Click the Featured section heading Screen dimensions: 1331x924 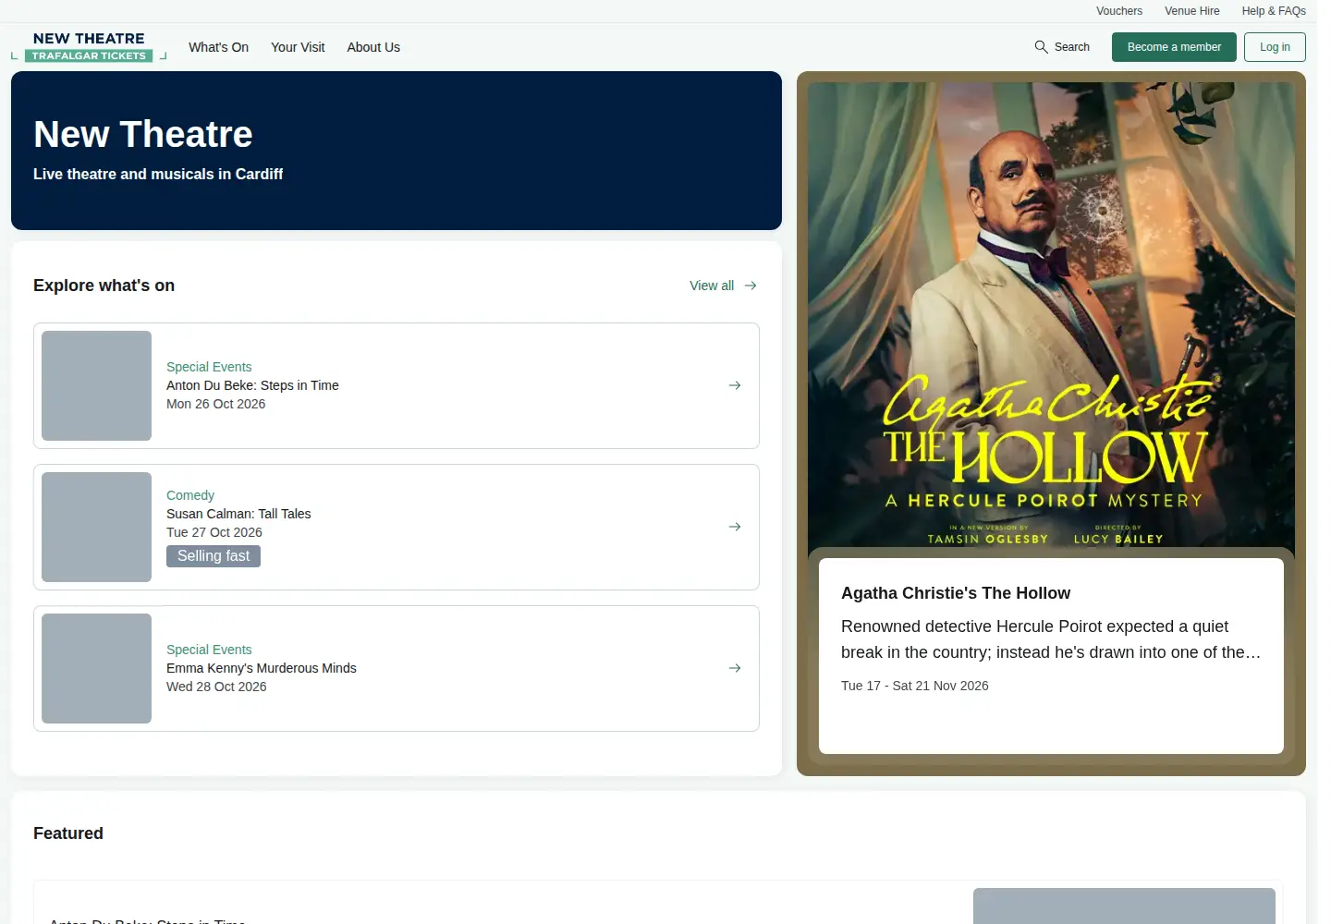click(68, 833)
